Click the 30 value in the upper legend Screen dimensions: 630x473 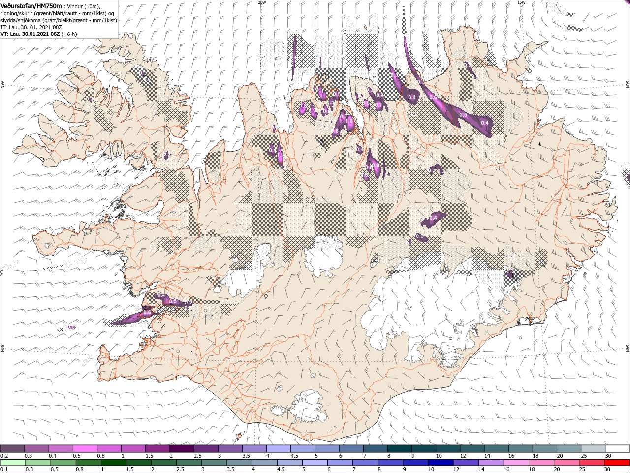pyautogui.click(x=608, y=456)
